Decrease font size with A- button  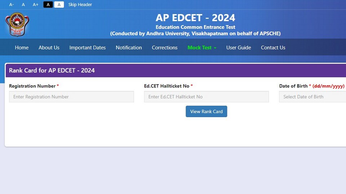pos(12,5)
